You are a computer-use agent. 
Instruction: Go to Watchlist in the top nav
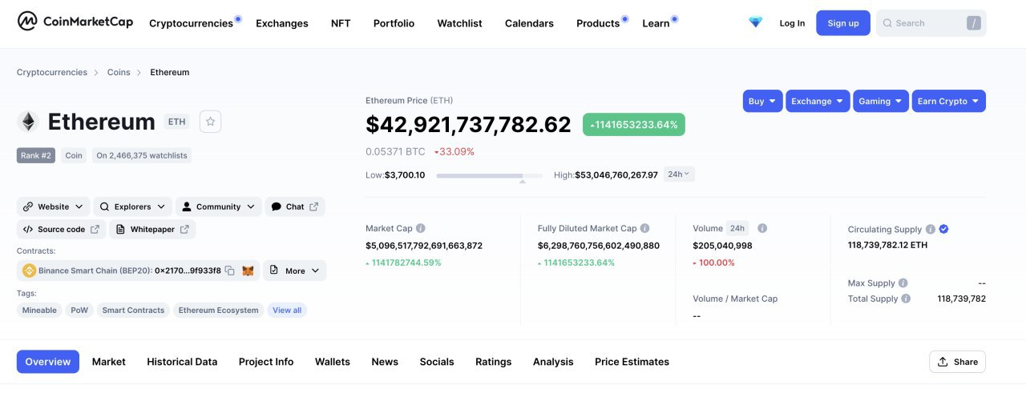tap(459, 23)
